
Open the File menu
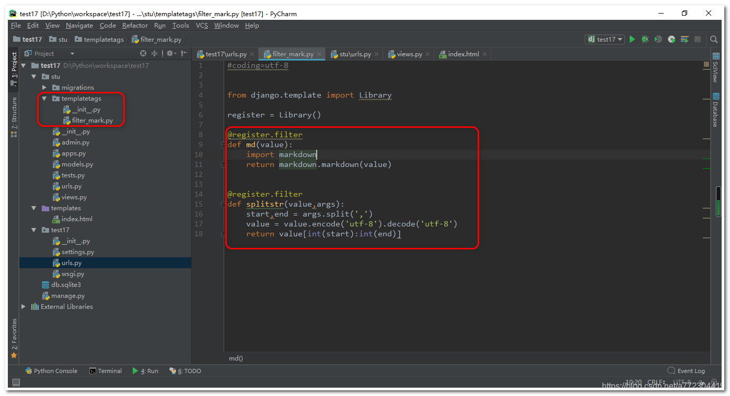(x=16, y=25)
